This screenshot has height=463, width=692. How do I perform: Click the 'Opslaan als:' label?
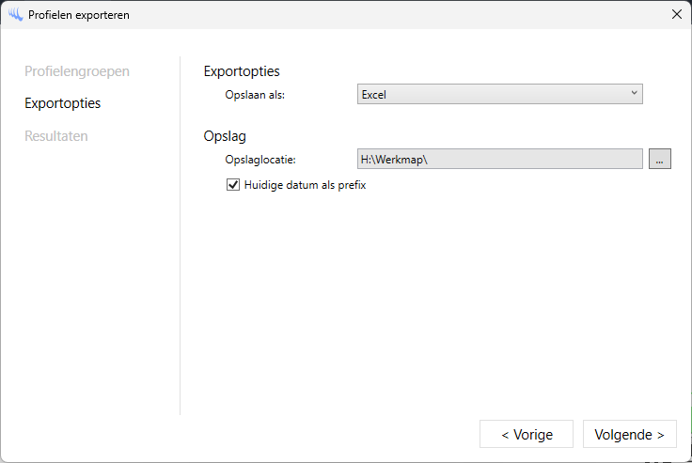pos(255,95)
